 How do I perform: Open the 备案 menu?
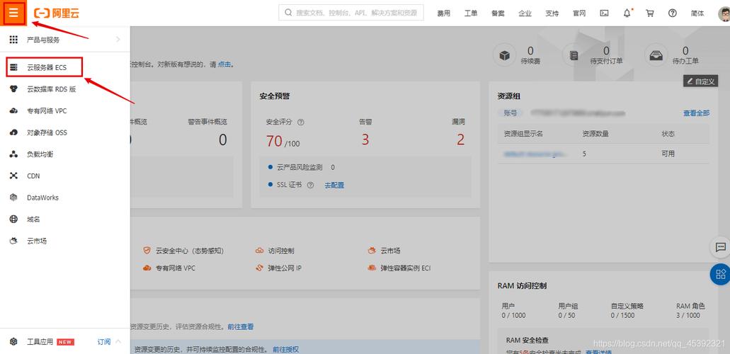click(x=498, y=13)
